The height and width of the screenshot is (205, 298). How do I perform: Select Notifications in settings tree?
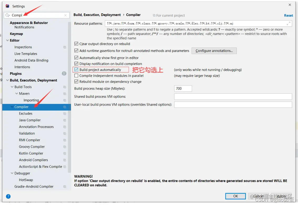click(24, 27)
